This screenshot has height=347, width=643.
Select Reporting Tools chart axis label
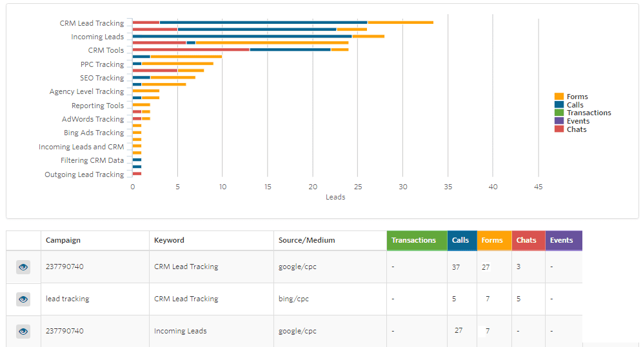coord(97,106)
